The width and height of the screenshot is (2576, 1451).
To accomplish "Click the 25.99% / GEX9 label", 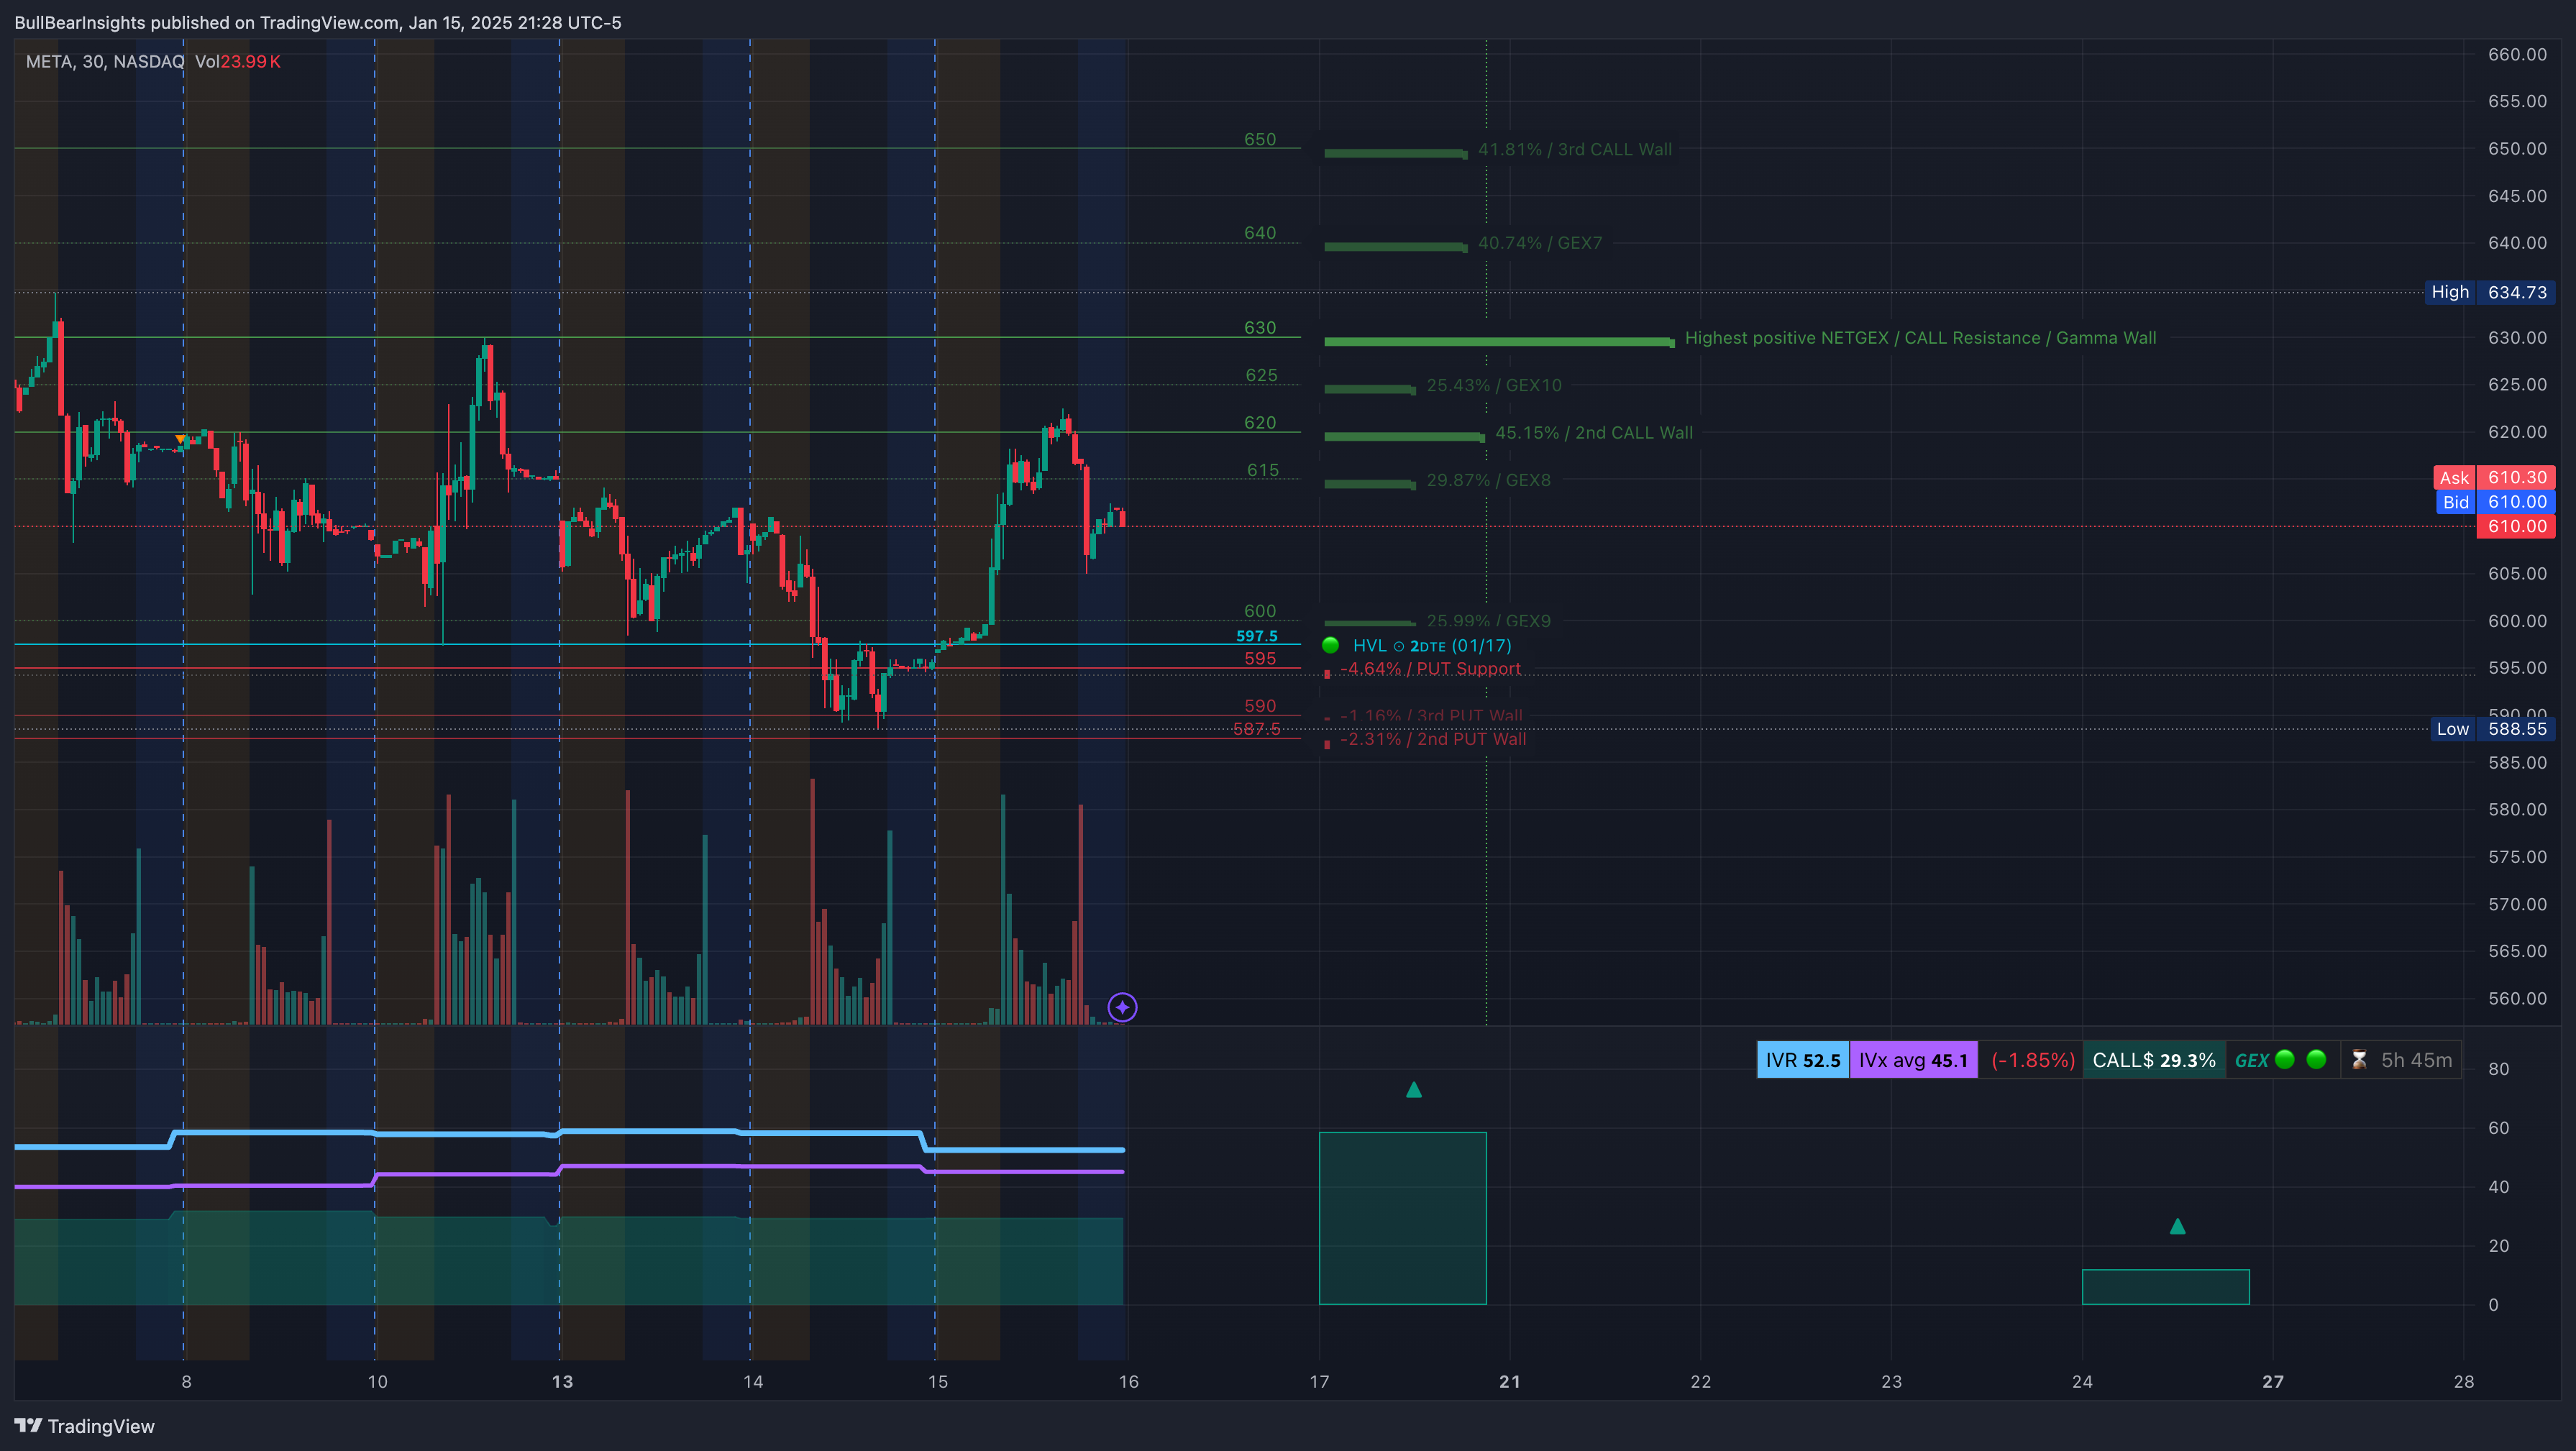I will [x=1488, y=621].
